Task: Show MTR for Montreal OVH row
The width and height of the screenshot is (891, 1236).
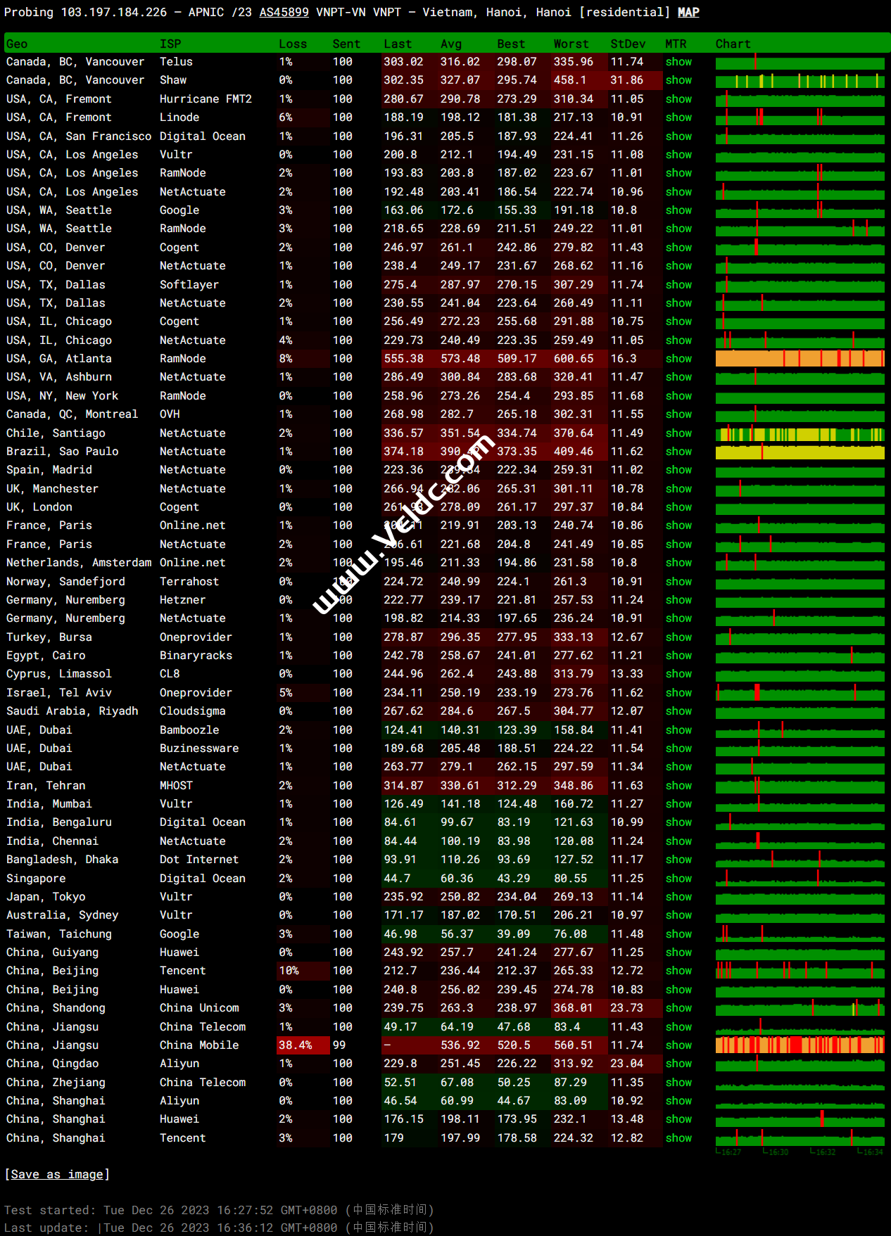Action: tap(678, 414)
